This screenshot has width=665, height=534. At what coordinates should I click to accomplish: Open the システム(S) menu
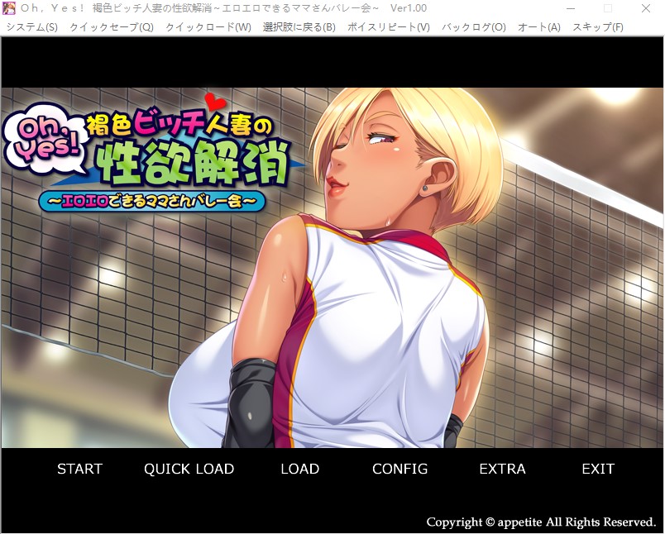[32, 26]
